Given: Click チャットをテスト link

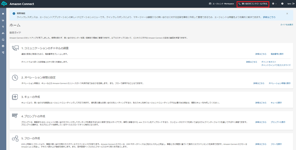Looking at the screenshot, I should tap(269, 62).
